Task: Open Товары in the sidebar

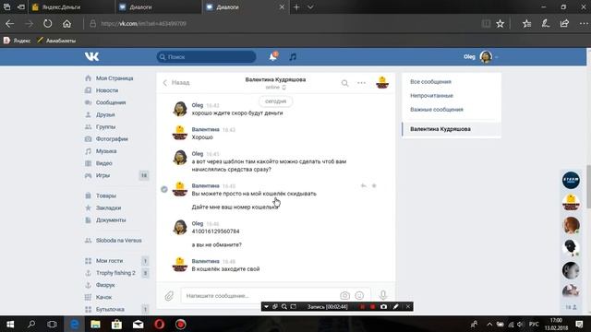Action: [x=106, y=196]
